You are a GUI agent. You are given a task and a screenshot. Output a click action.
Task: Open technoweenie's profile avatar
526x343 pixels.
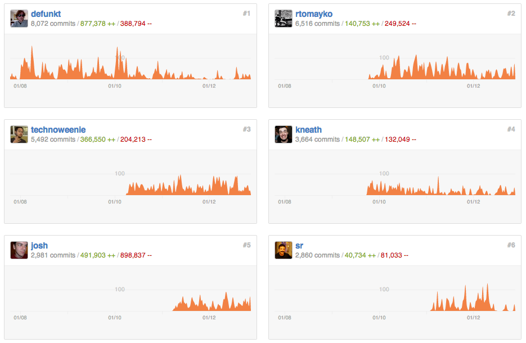(19, 134)
